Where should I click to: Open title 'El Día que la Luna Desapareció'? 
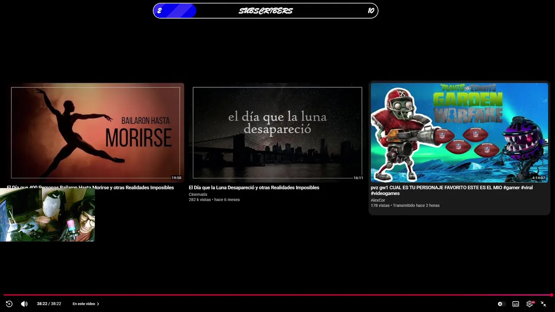pyautogui.click(x=254, y=188)
